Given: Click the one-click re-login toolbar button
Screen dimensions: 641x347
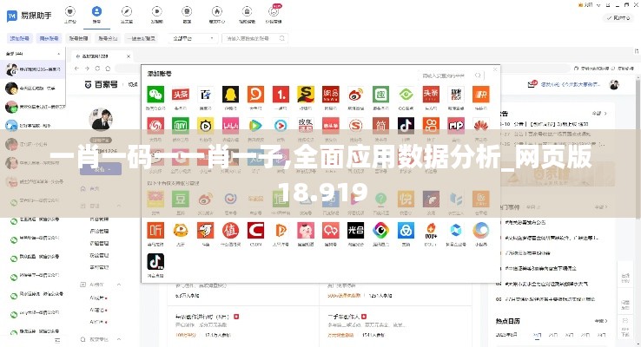Looking at the screenshot, I should (x=141, y=38).
